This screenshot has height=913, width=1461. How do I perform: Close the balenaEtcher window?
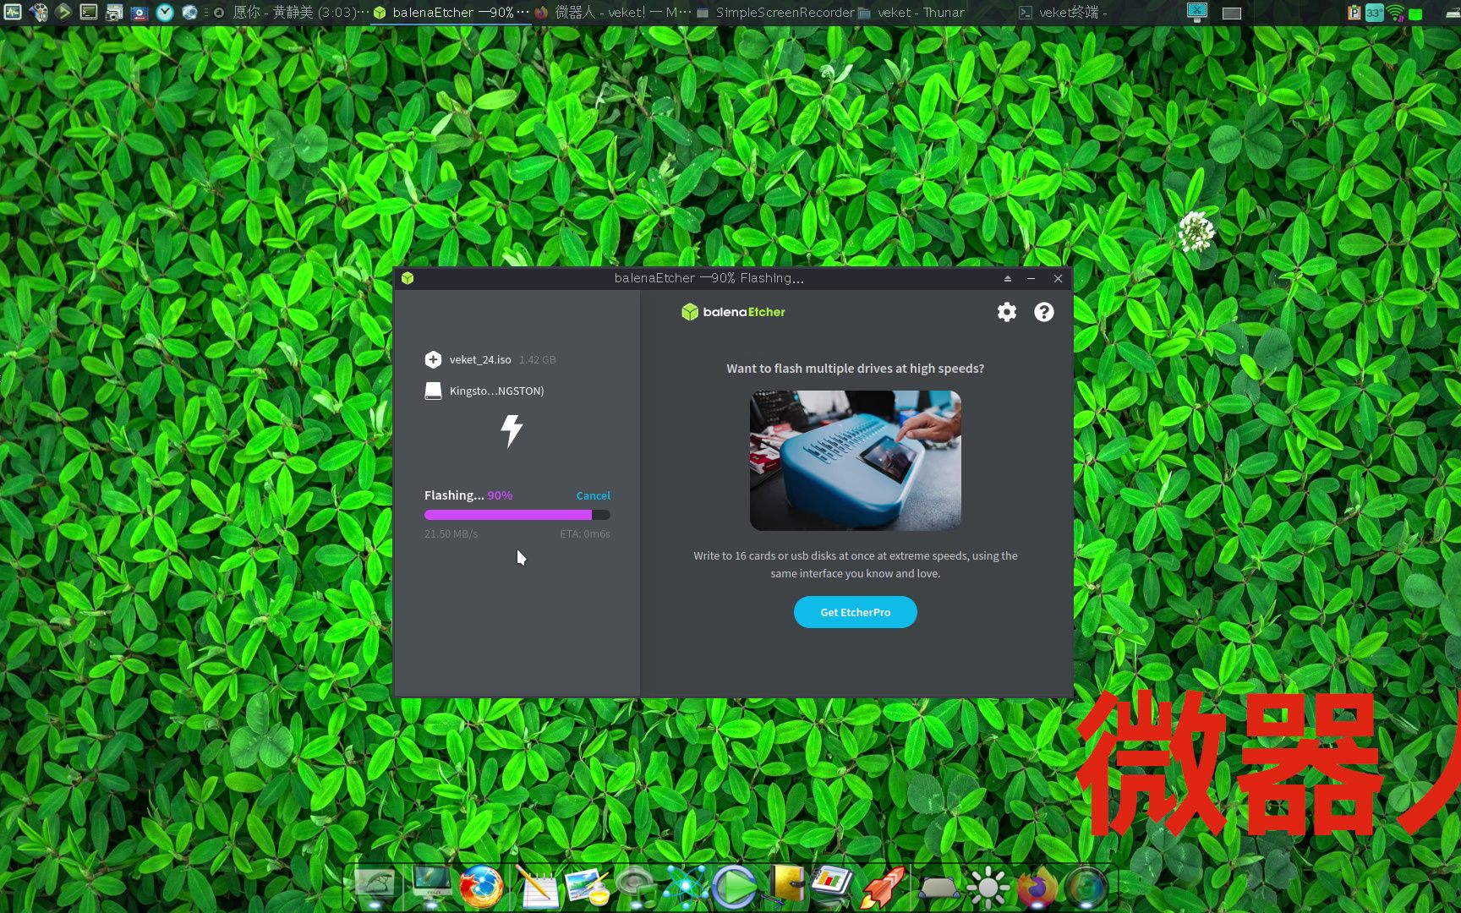(x=1058, y=278)
